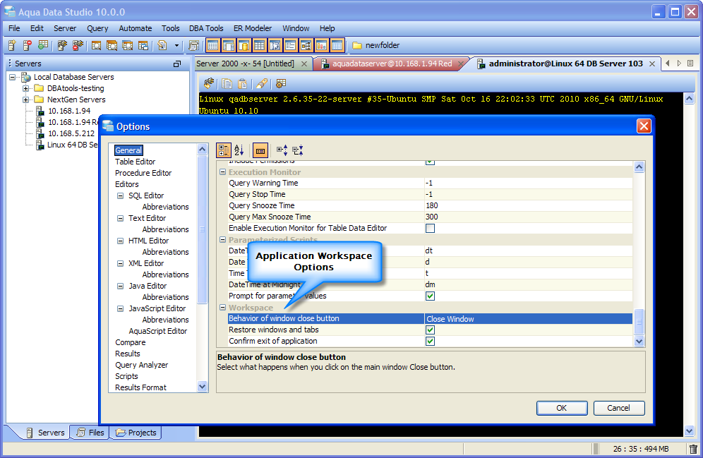Open the Automate menu
Viewport: 703px width, 458px height.
(x=136, y=28)
